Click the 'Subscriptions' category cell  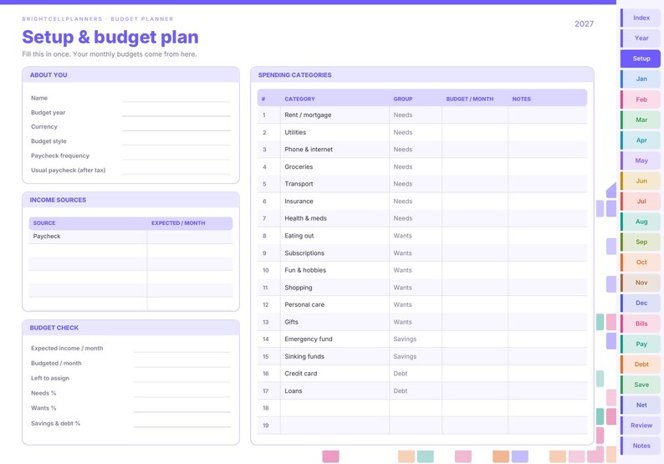(335, 252)
